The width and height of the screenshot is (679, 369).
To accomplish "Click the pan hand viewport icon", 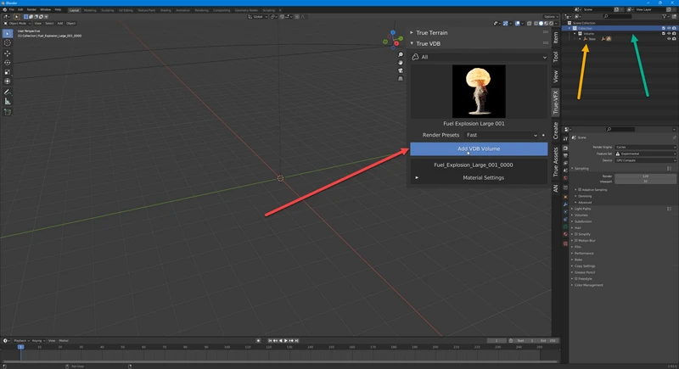I will (x=401, y=64).
